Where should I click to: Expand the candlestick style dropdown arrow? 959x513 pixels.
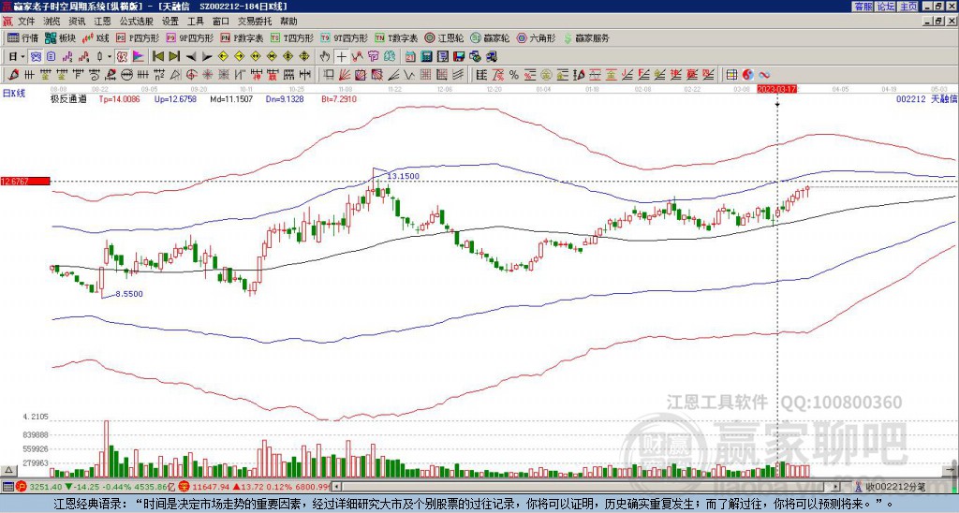(110, 57)
